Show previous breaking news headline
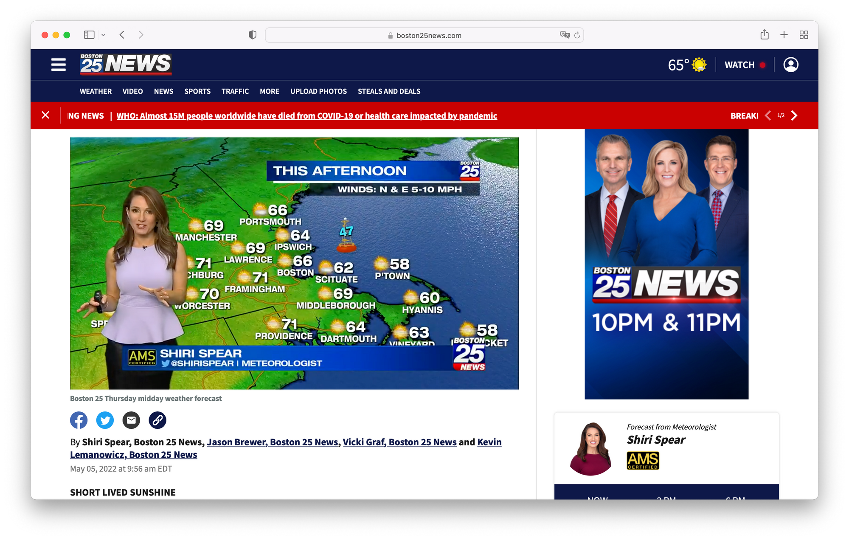The width and height of the screenshot is (849, 540). click(x=768, y=115)
